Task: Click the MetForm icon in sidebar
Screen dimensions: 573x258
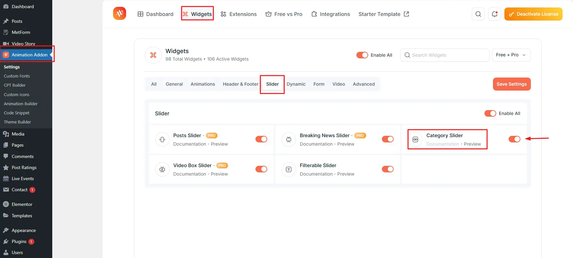Action: 6,32
